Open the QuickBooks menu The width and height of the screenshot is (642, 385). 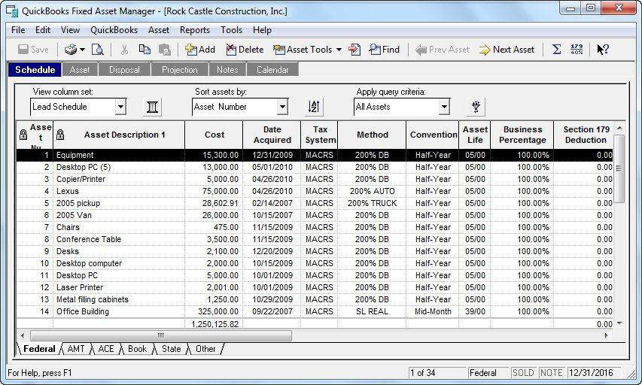click(x=114, y=30)
